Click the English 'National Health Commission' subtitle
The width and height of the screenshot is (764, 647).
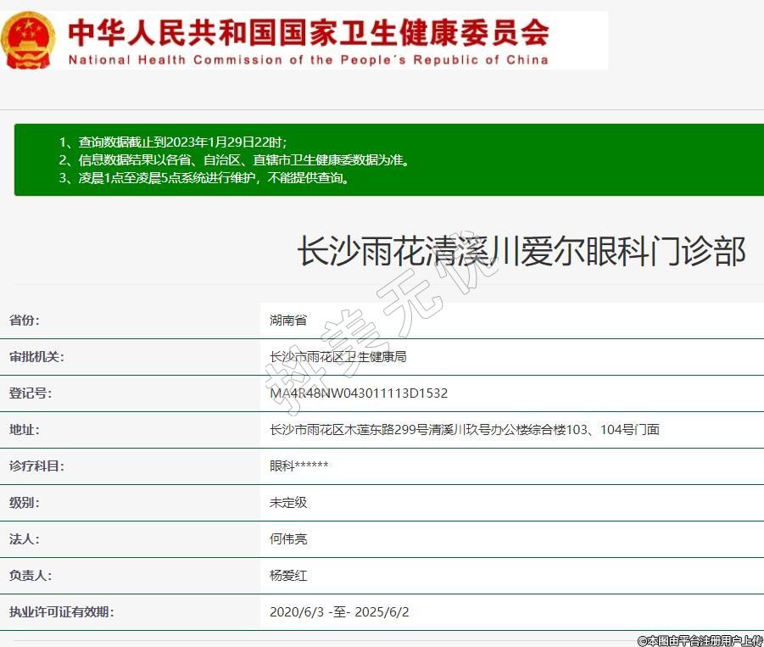click(x=309, y=60)
